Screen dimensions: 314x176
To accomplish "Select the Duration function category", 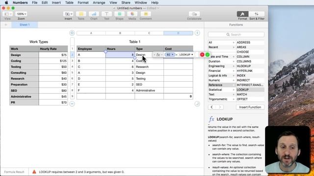I will [x=222, y=62].
